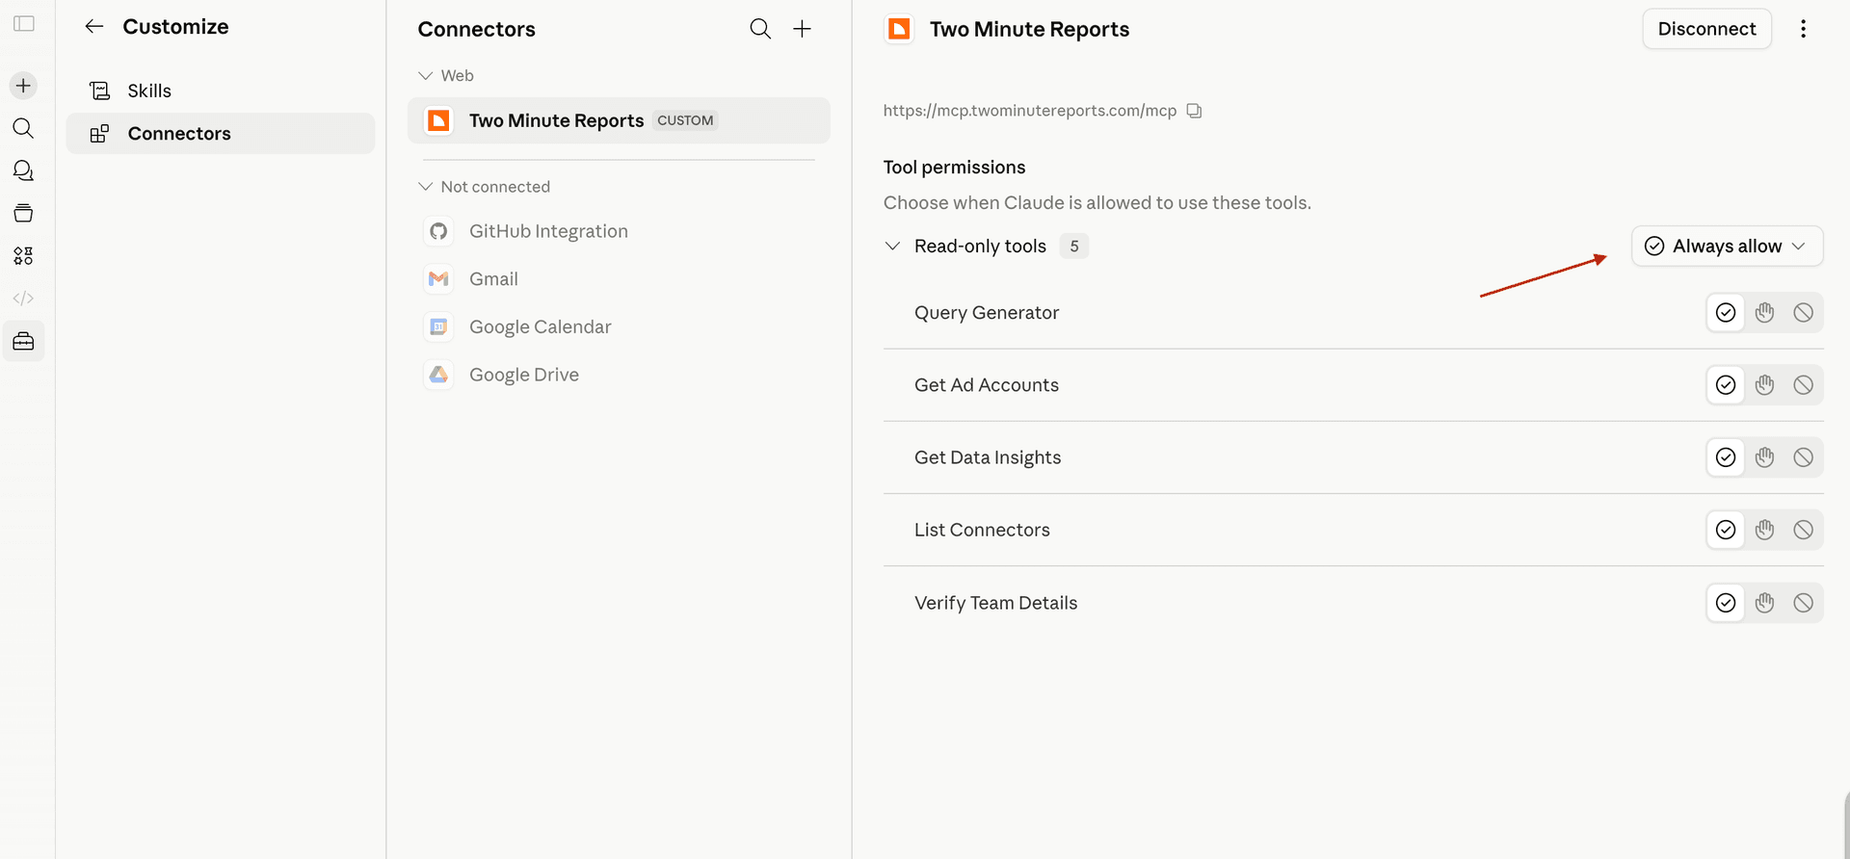Go back using the arrow beside Customize
The width and height of the screenshot is (1850, 859).
tap(93, 27)
